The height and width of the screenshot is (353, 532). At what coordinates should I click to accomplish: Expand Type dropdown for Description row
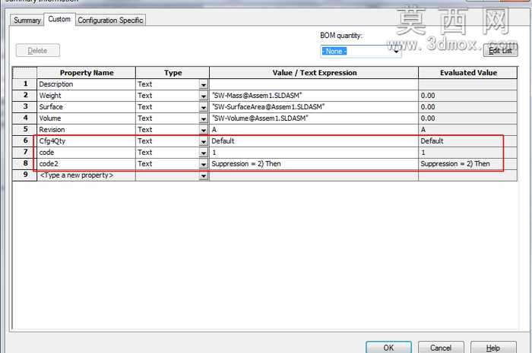click(x=204, y=85)
